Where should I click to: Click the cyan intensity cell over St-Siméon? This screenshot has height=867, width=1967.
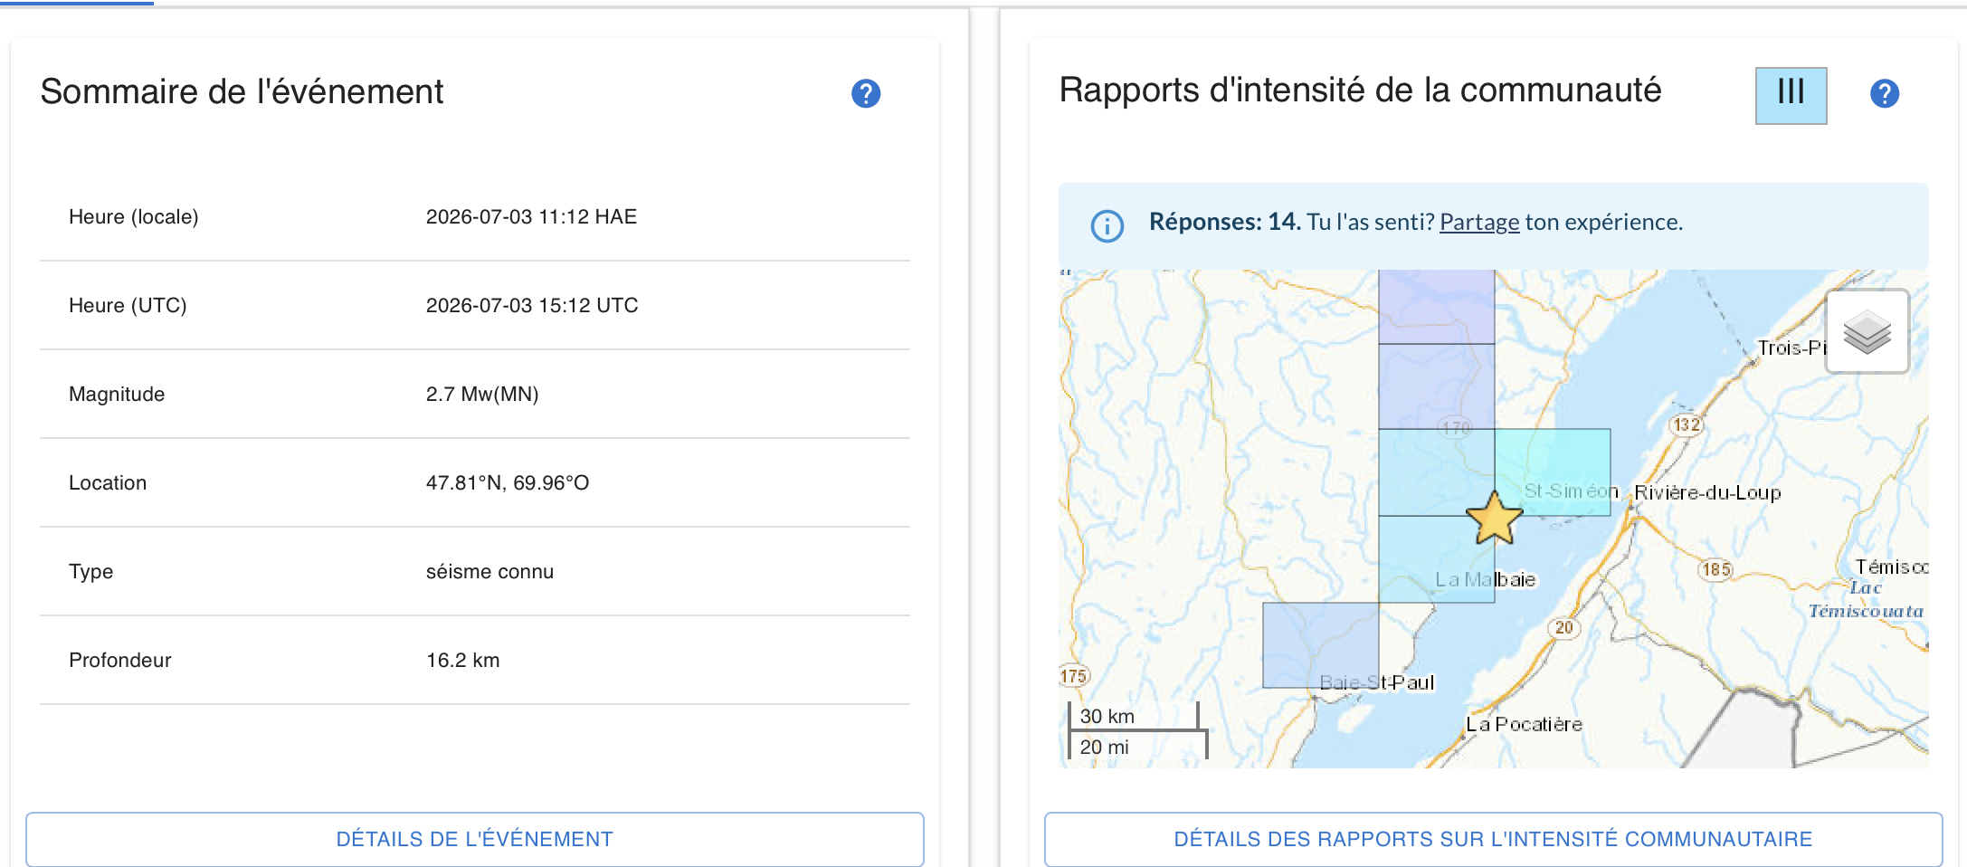[1553, 472]
